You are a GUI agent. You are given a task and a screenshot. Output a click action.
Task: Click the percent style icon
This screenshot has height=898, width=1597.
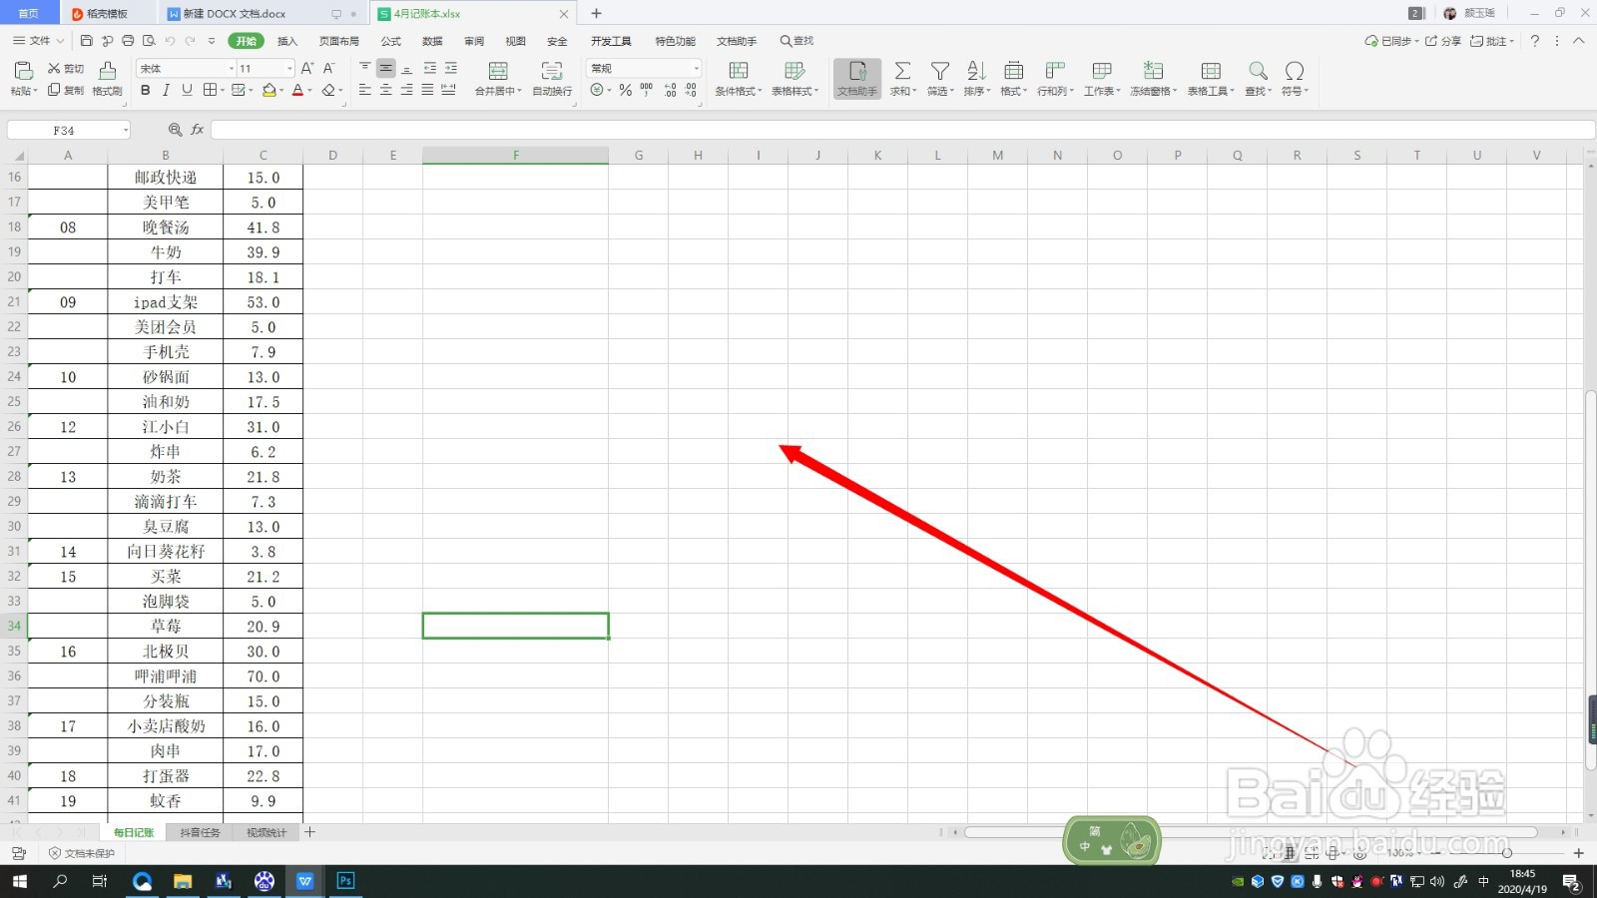tap(625, 90)
